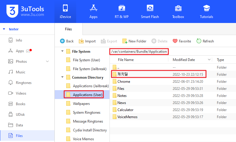Select File System (Jailbreak) in tree
The image size is (236, 142).
tap(87, 69)
